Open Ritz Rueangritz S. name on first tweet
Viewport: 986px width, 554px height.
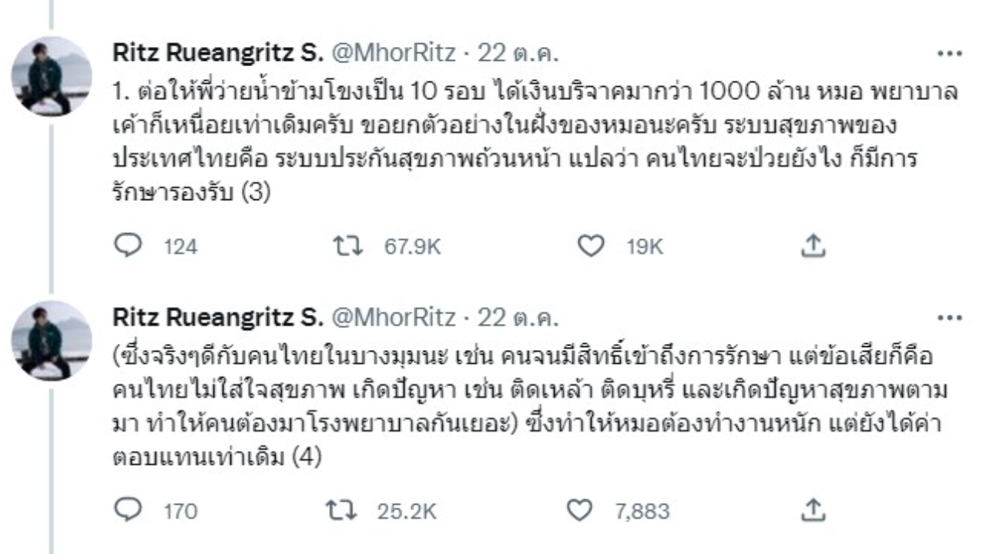[217, 53]
